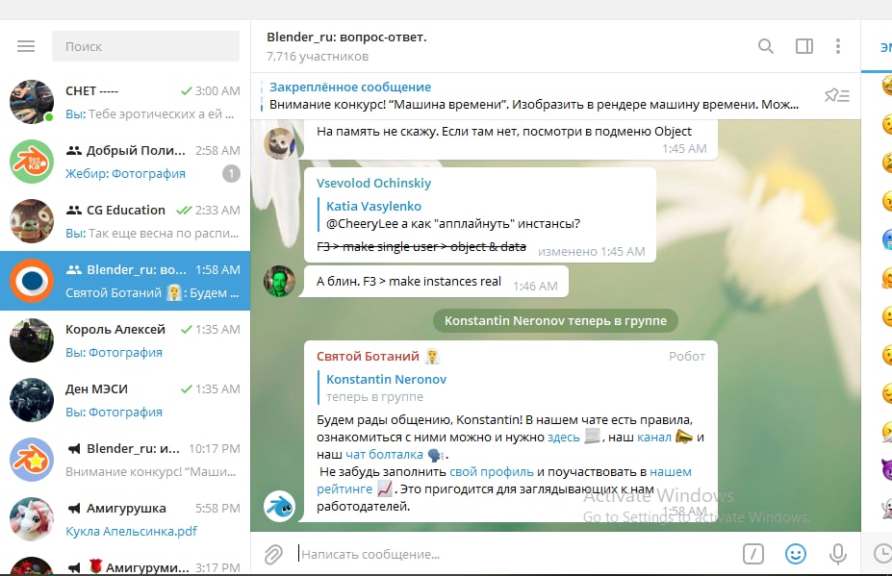Image resolution: width=892 pixels, height=576 pixels.
Task: Follow the канал link in bot message
Action: (x=654, y=438)
